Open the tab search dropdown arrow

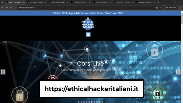(x=2, y=2)
